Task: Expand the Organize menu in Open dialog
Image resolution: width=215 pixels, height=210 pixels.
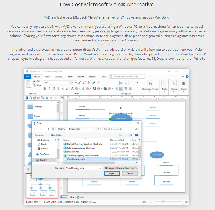Action: 40,135
